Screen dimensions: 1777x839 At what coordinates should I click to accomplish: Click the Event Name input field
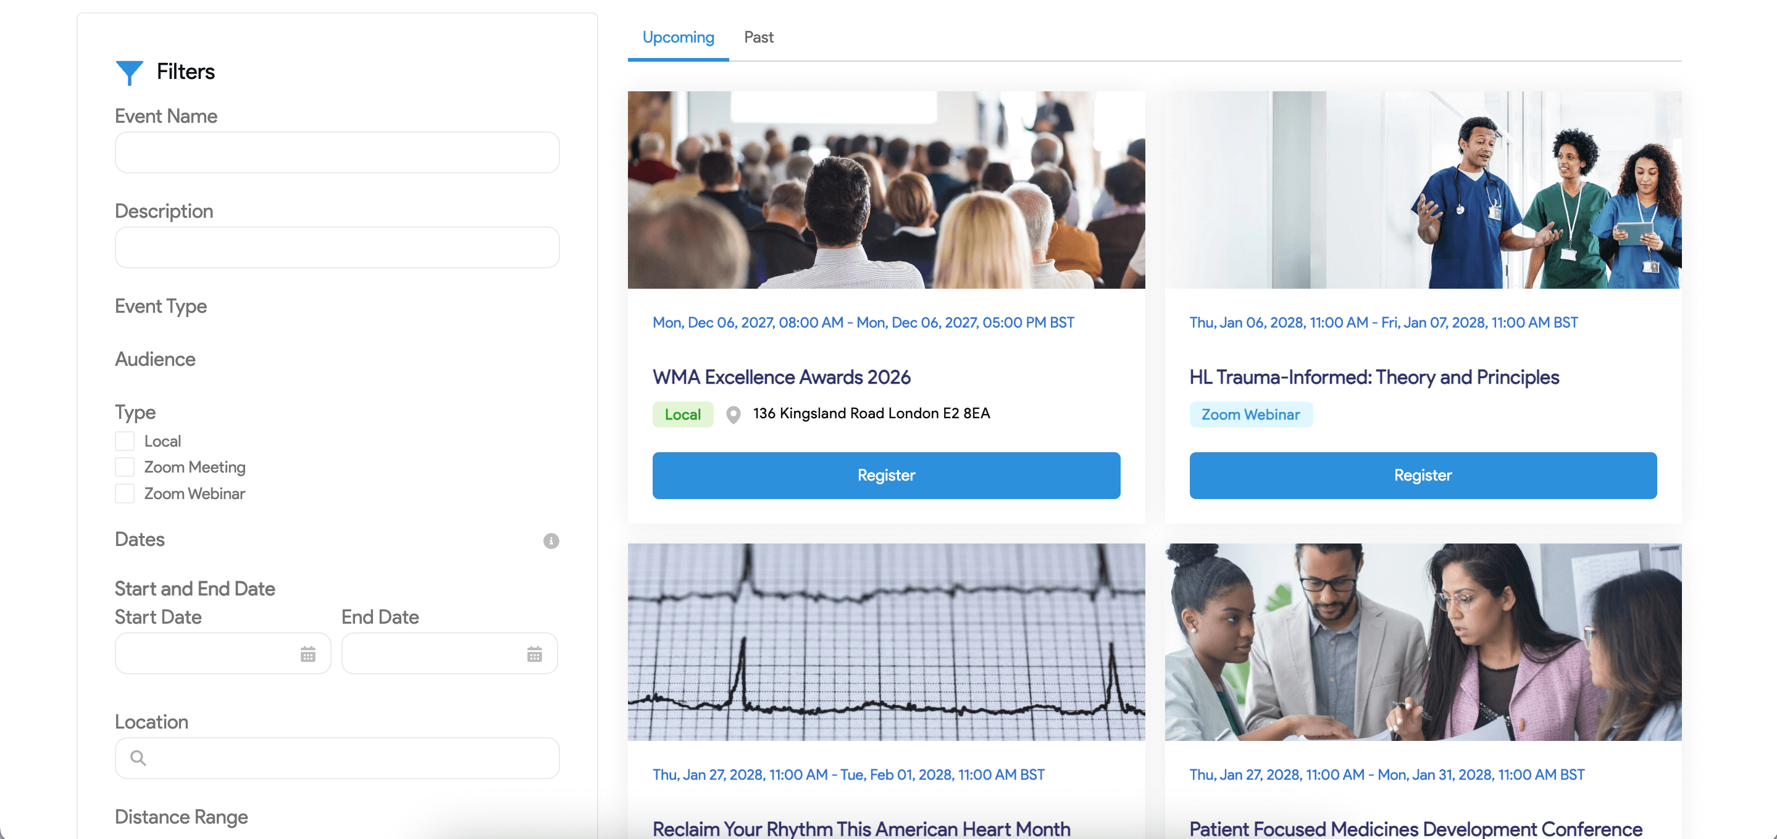tap(337, 152)
